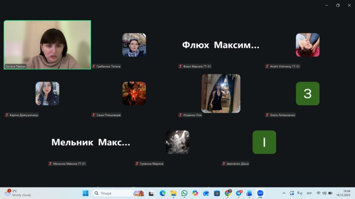Click the Zoom icon in the taskbar
This screenshot has width=355, height=199.
pos(260,193)
